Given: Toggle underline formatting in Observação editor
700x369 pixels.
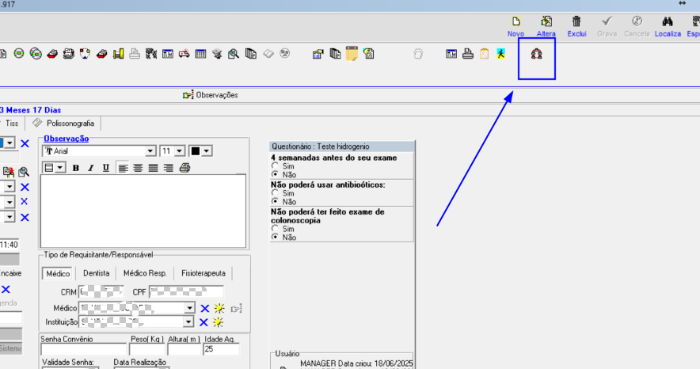Looking at the screenshot, I should point(106,168).
